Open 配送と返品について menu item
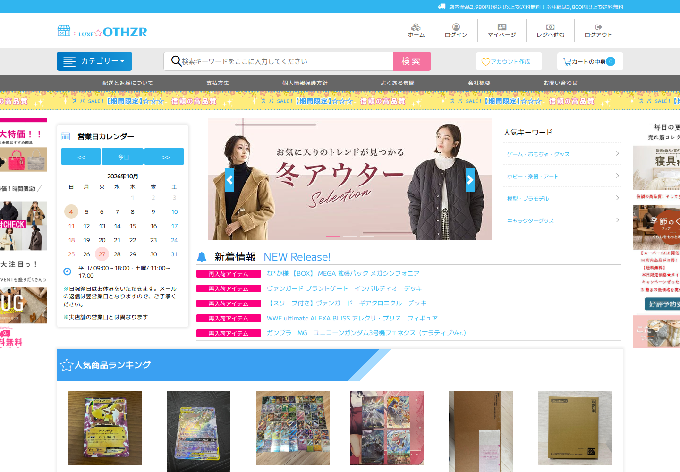 coord(128,83)
